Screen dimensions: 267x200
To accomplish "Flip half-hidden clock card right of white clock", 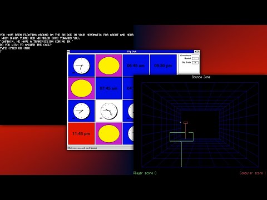I will point(128,111).
